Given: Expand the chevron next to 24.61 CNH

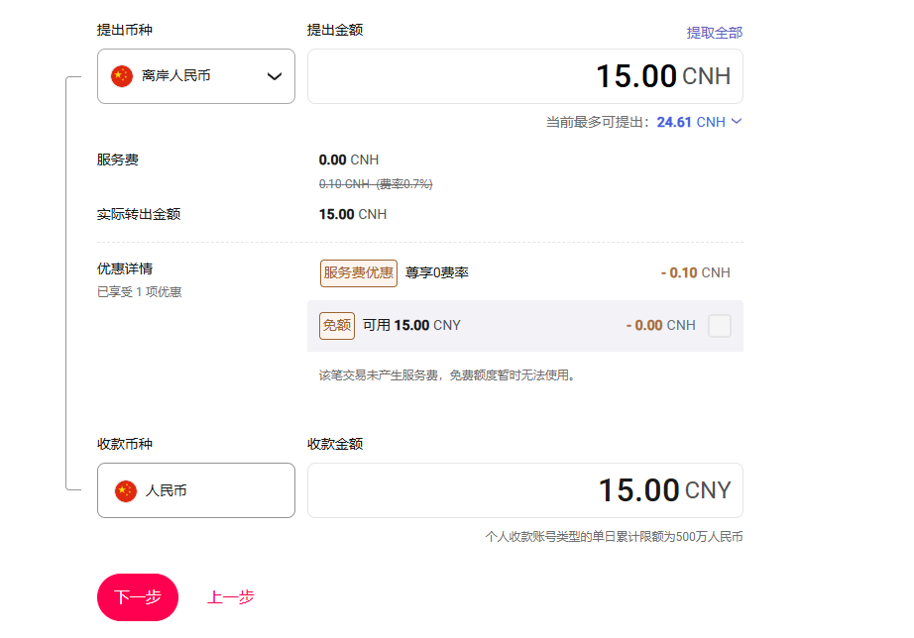Looking at the screenshot, I should [736, 122].
